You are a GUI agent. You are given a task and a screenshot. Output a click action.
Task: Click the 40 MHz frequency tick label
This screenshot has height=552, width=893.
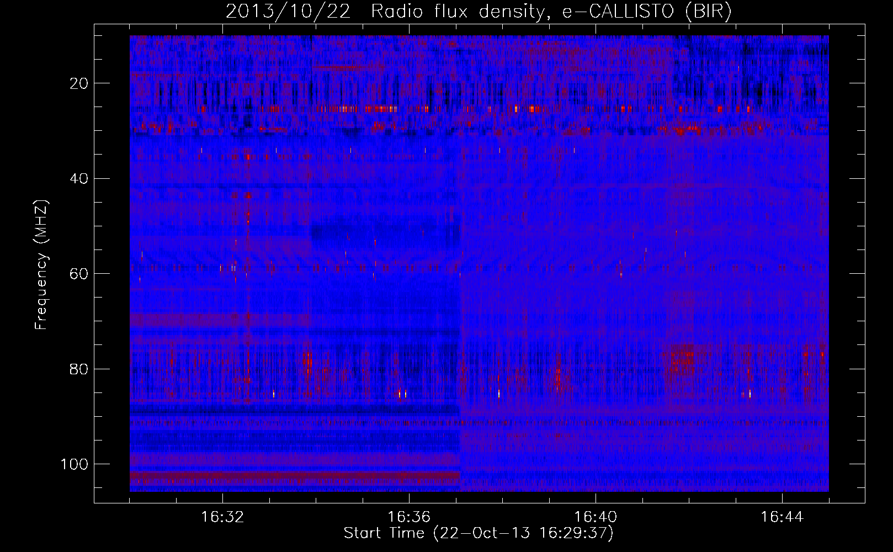pyautogui.click(x=79, y=179)
